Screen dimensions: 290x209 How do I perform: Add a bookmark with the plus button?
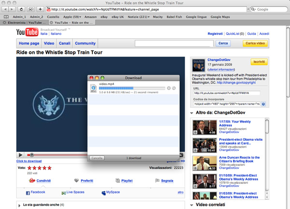point(40,9)
